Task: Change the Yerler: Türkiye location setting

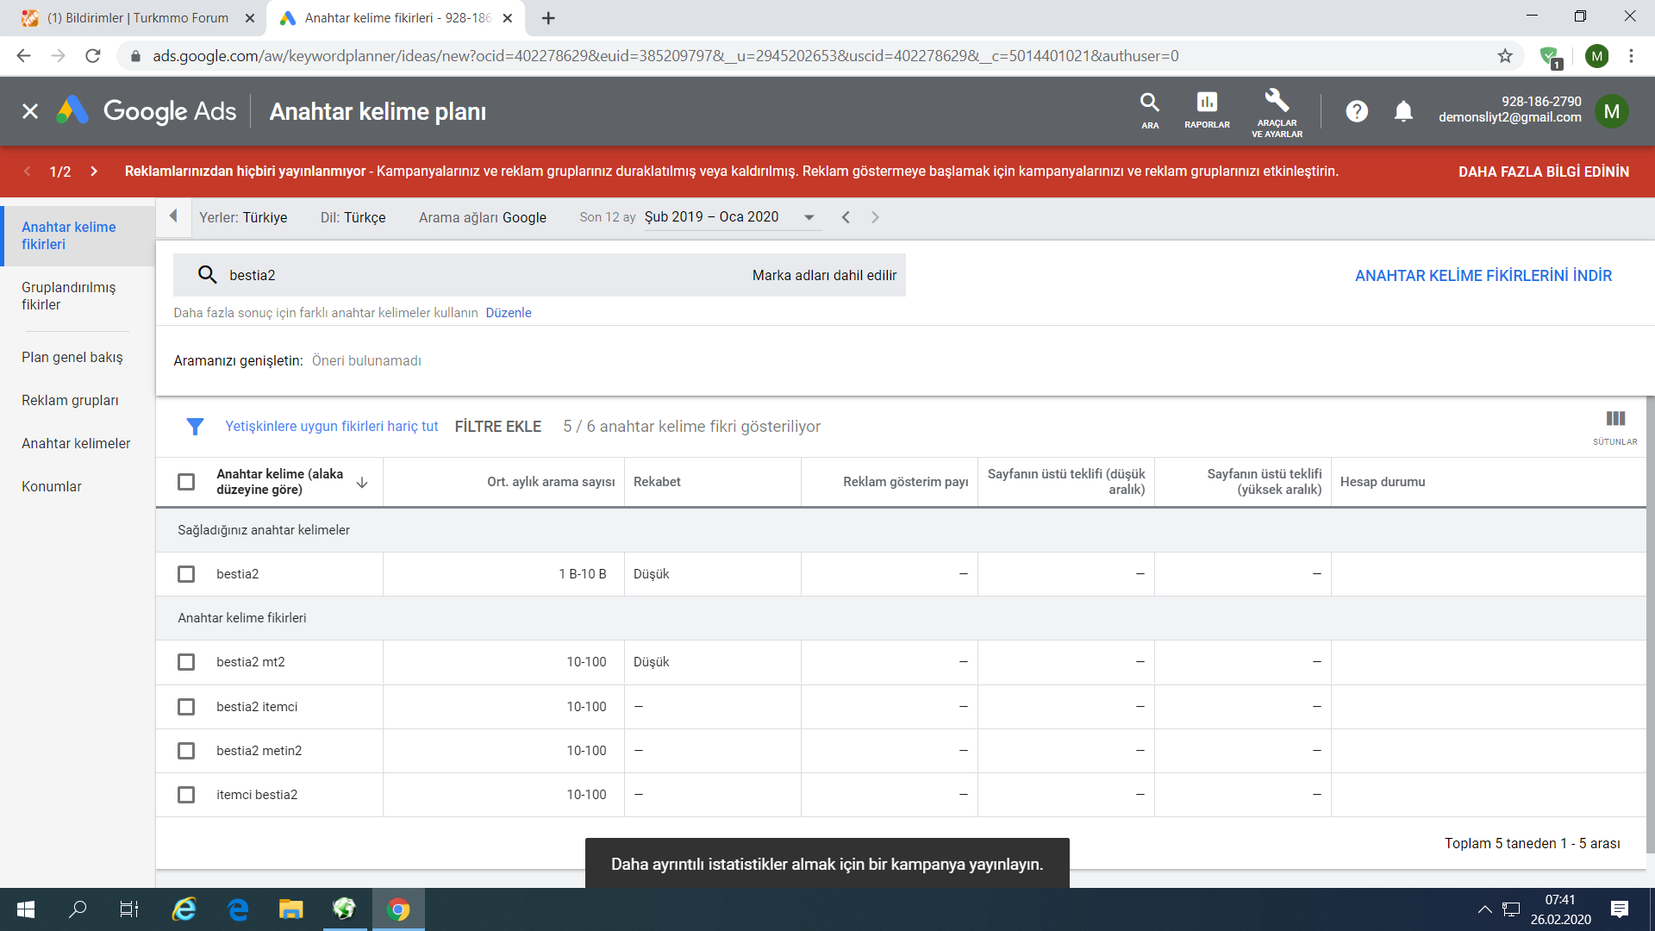Action: pyautogui.click(x=243, y=217)
